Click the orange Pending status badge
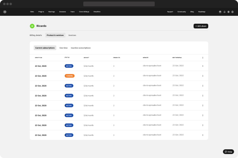 tap(69, 75)
